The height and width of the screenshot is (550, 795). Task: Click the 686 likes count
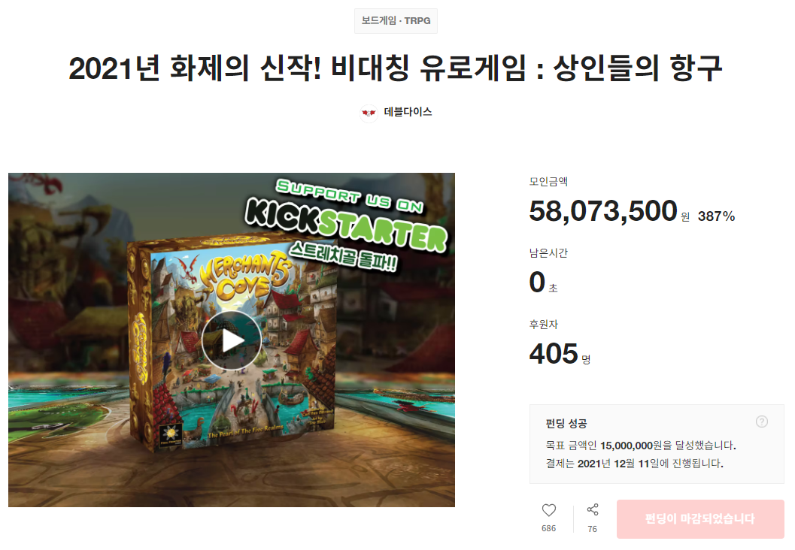click(548, 528)
